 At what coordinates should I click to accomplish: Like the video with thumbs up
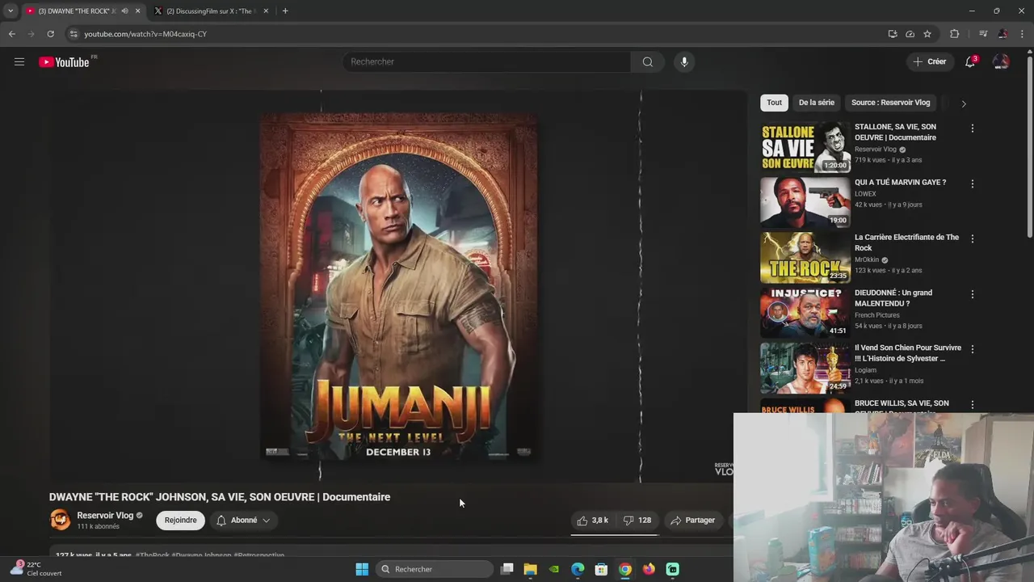click(592, 521)
